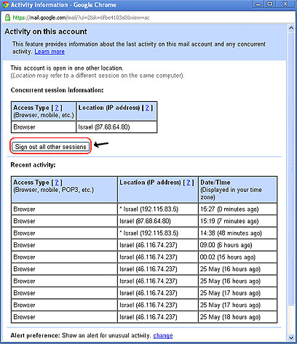Click the vertical scrollbar thumb
This screenshot has height=344, width=297.
click(291, 169)
